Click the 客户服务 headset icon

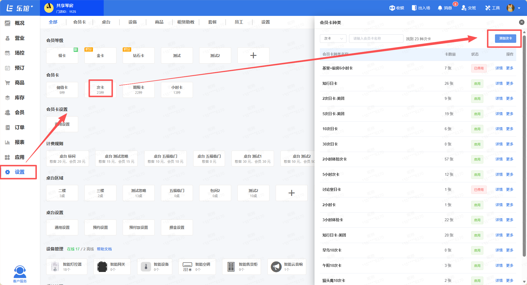[x=20, y=272]
